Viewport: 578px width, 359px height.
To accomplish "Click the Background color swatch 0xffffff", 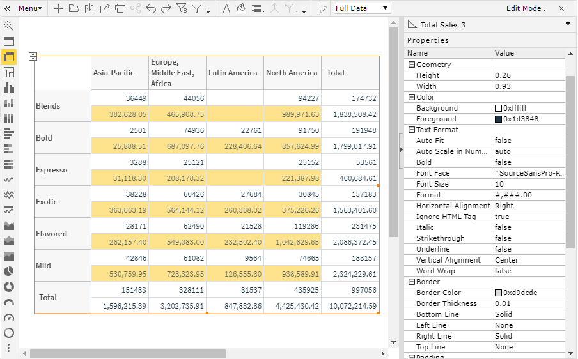I will [x=498, y=108].
